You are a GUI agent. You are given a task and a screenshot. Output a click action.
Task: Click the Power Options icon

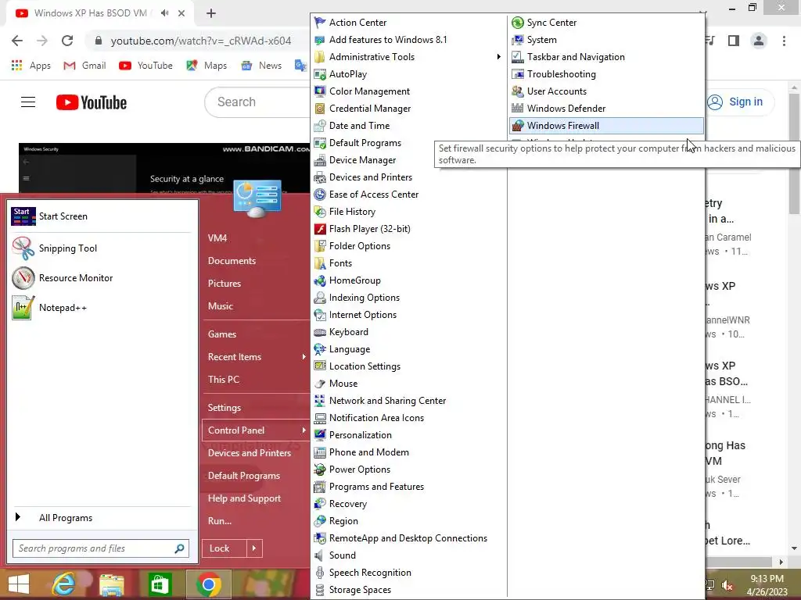[x=320, y=470]
